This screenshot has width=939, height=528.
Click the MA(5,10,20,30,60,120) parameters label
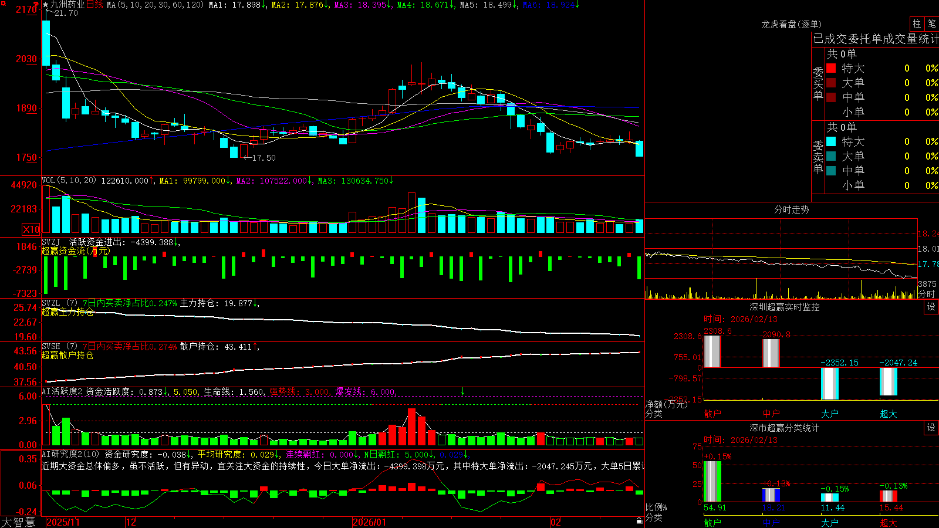(155, 5)
